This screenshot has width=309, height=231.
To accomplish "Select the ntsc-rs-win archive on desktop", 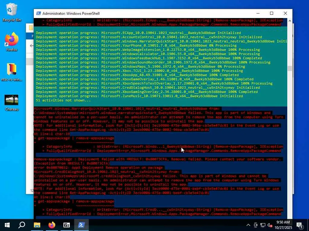I will point(11,72).
